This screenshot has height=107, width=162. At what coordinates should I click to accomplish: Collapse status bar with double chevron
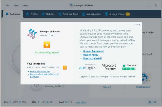click(x=155, y=102)
